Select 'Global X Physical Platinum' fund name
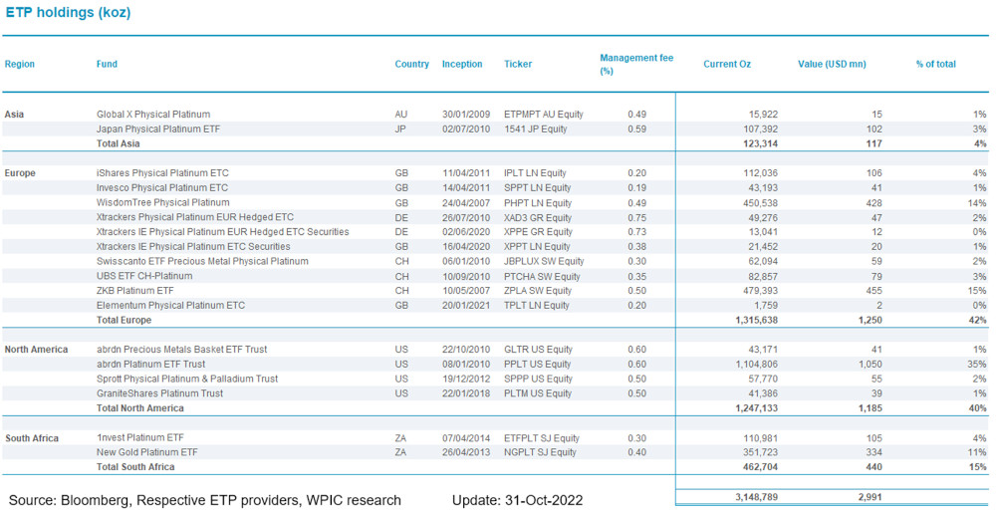Image resolution: width=996 pixels, height=512 pixels. coord(153,115)
